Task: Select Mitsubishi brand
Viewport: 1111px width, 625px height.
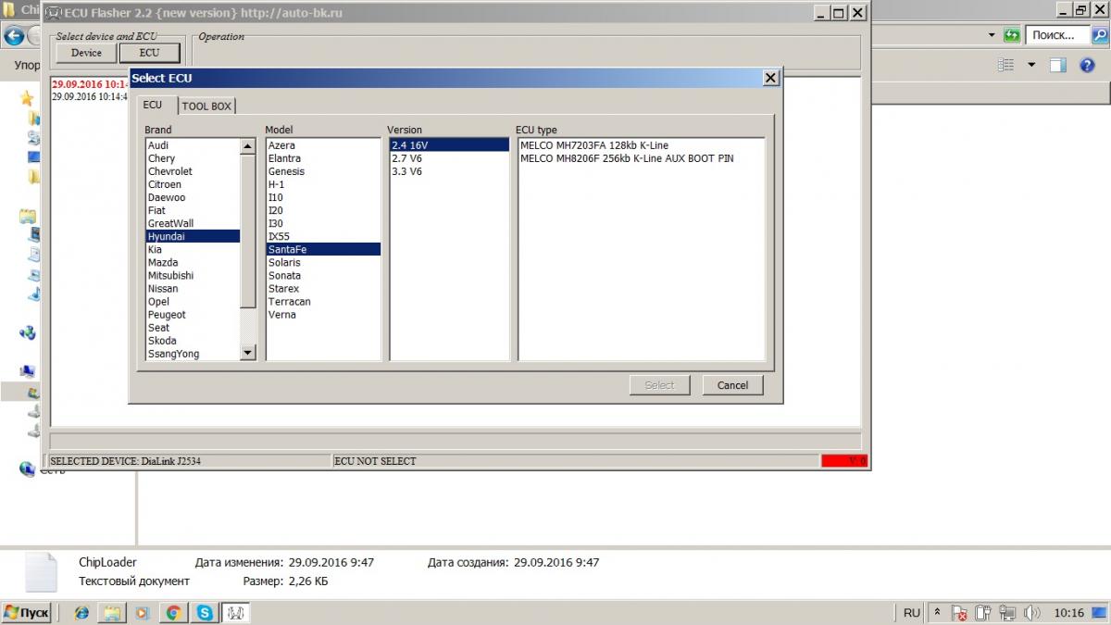Action: tap(193, 275)
